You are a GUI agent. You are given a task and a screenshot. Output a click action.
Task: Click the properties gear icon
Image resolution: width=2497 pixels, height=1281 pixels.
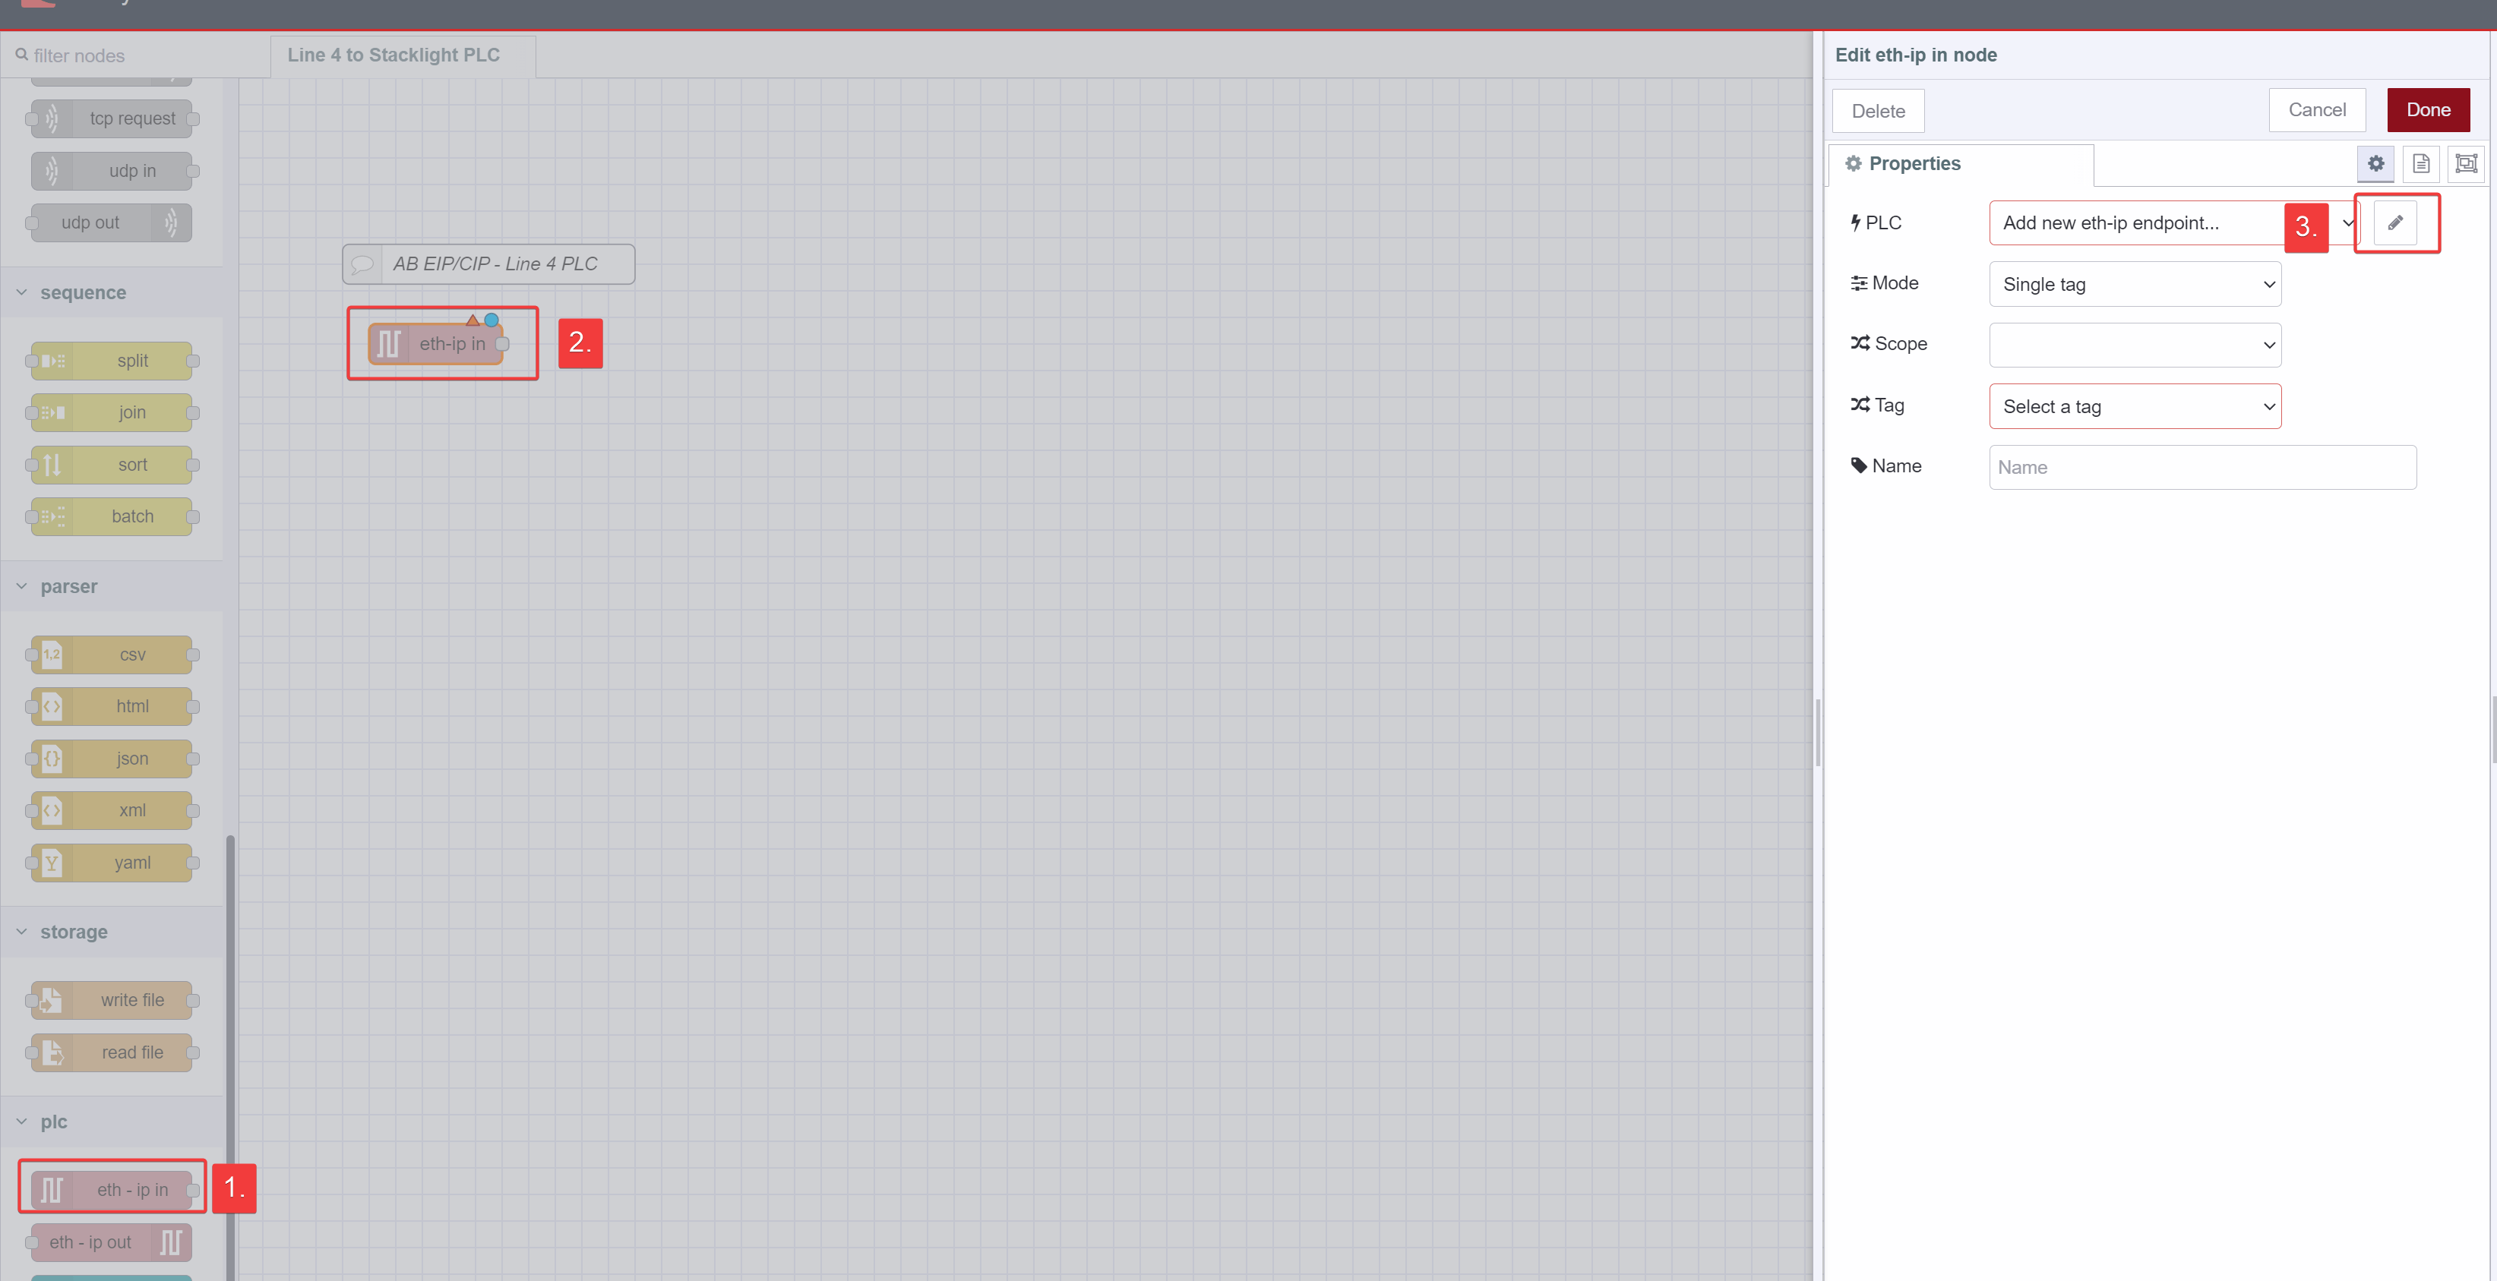coord(2375,162)
